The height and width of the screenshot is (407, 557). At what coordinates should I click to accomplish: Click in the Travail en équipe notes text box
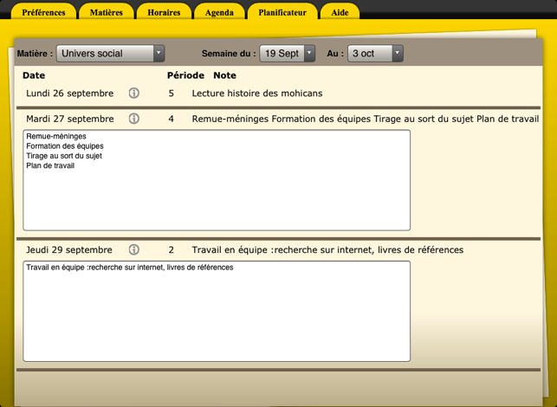217,312
